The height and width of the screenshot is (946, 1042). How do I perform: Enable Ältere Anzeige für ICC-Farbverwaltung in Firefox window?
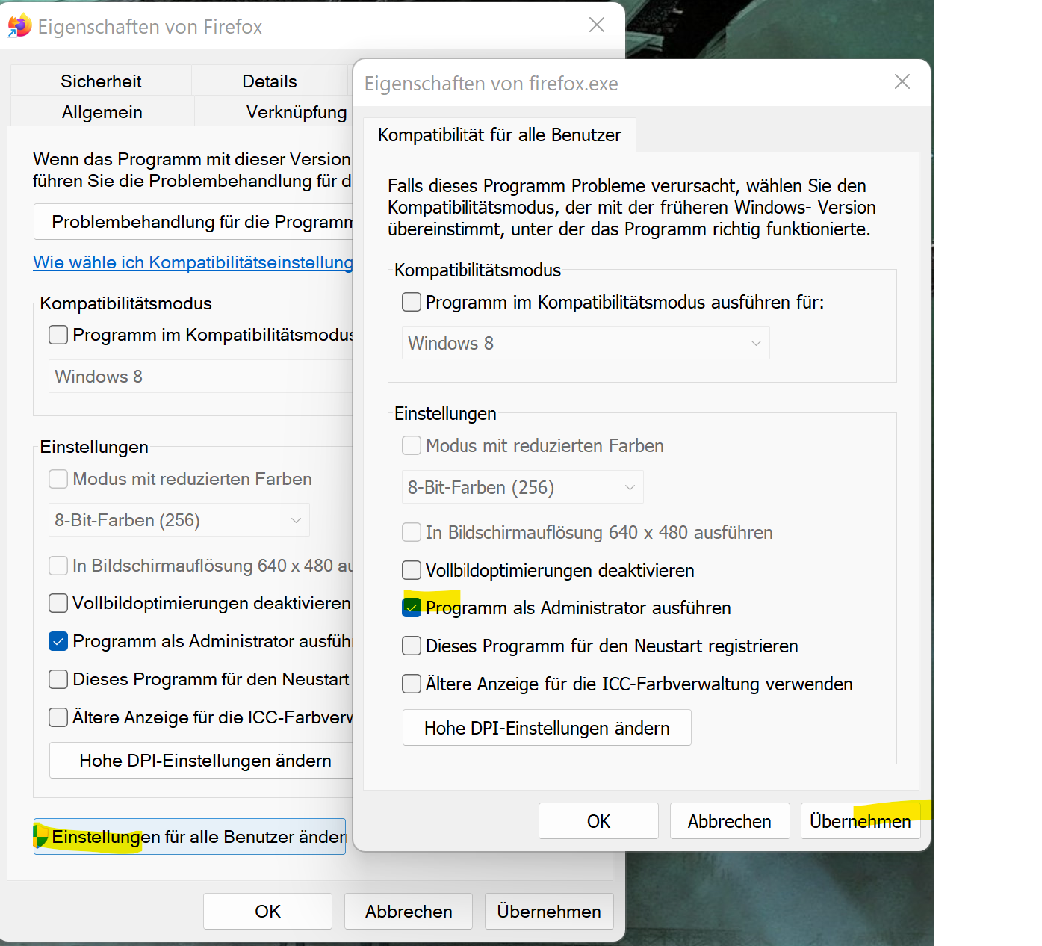point(58,717)
